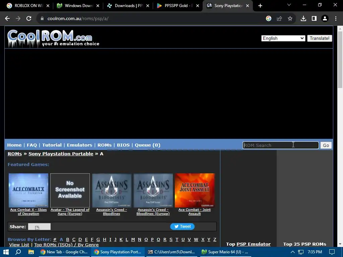The width and height of the screenshot is (343, 257).
Task: Open Ace Combat Joint Assault thumbnail
Action: pyautogui.click(x=195, y=190)
